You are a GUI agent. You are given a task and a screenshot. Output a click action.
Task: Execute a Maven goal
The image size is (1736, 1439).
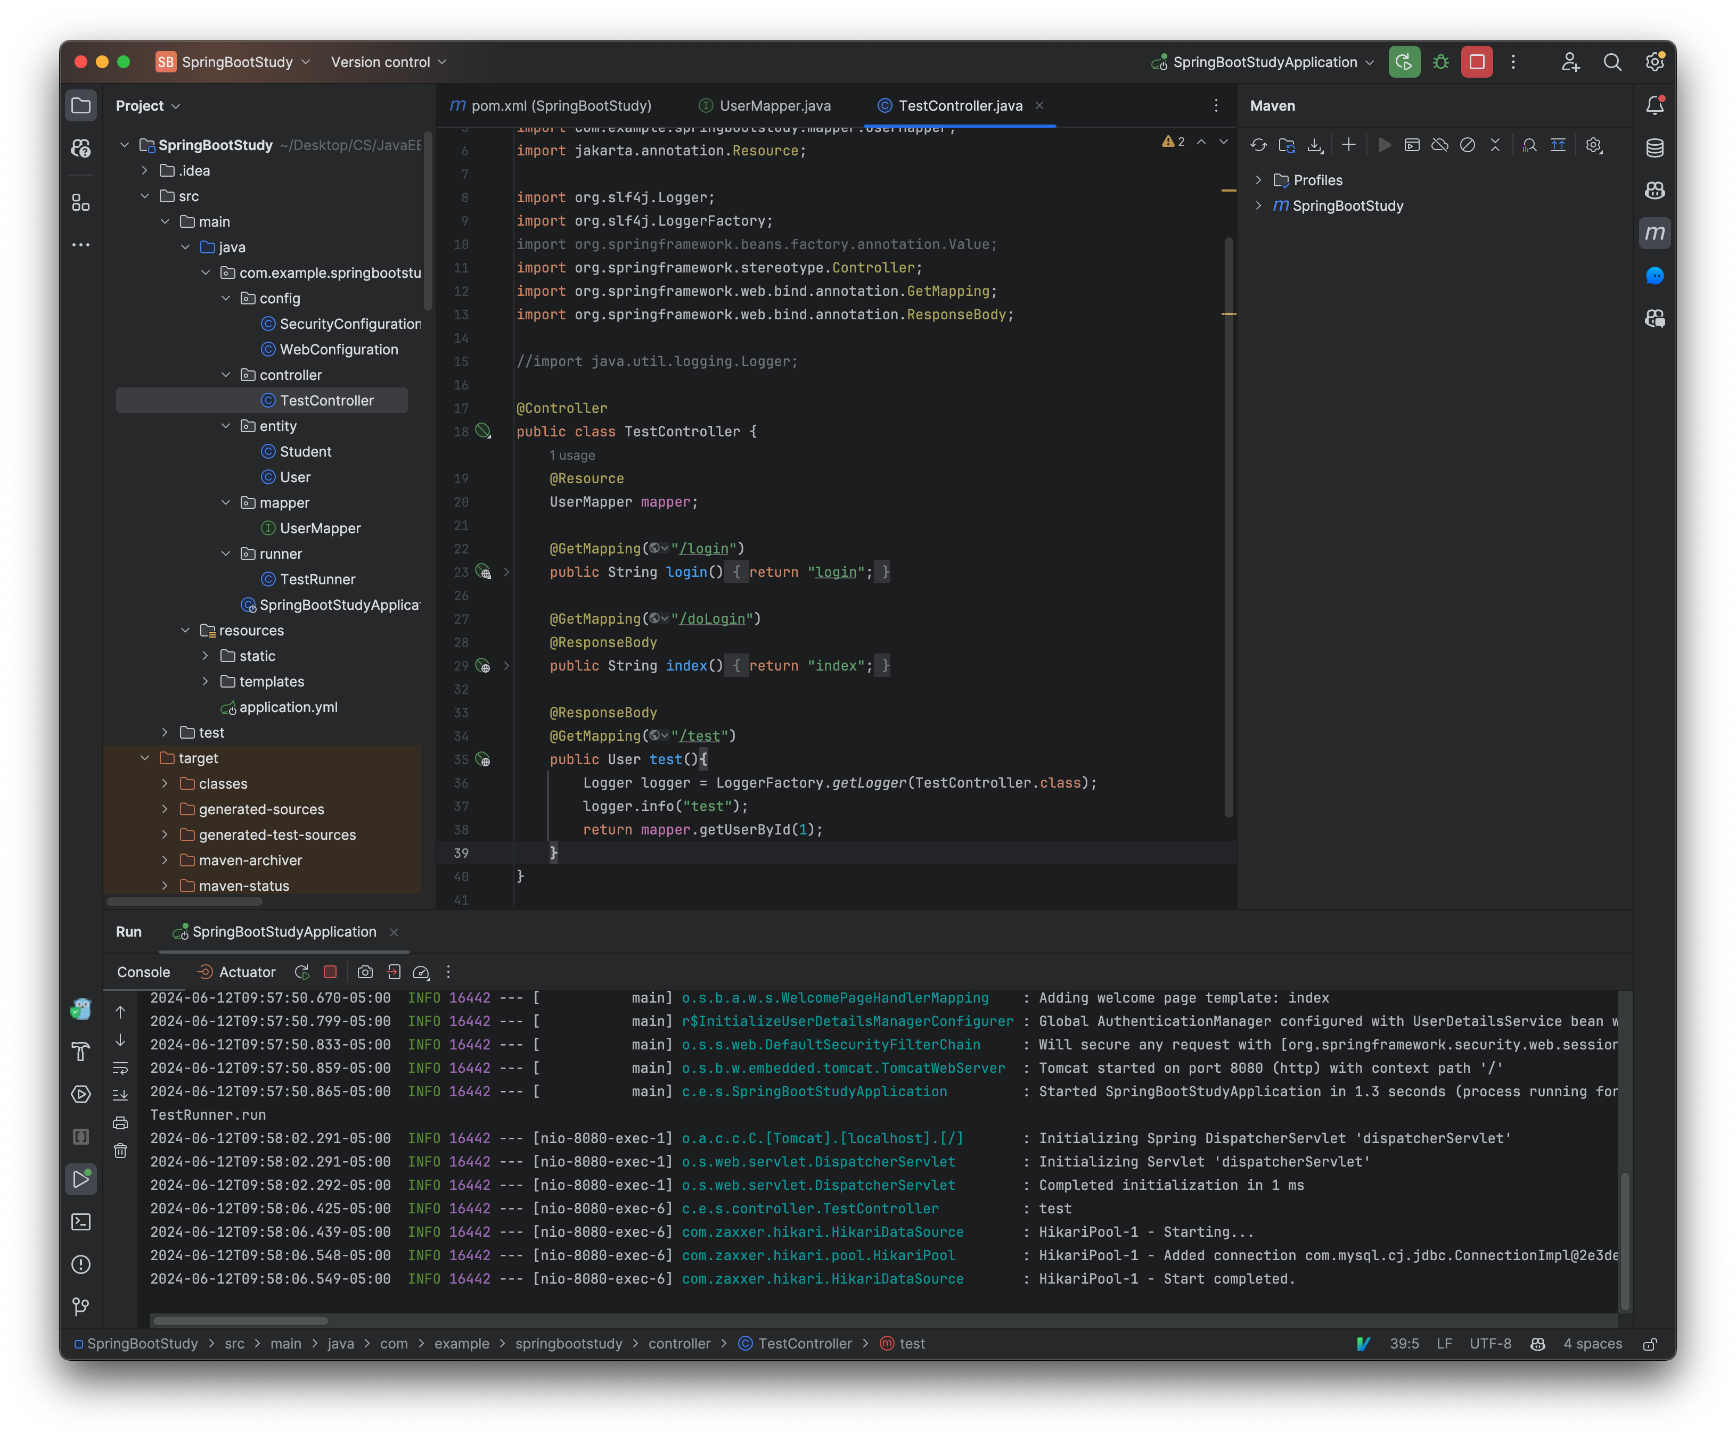pos(1412,145)
